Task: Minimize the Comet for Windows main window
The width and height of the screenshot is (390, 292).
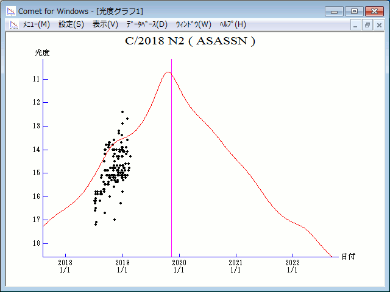Action: coord(335,11)
